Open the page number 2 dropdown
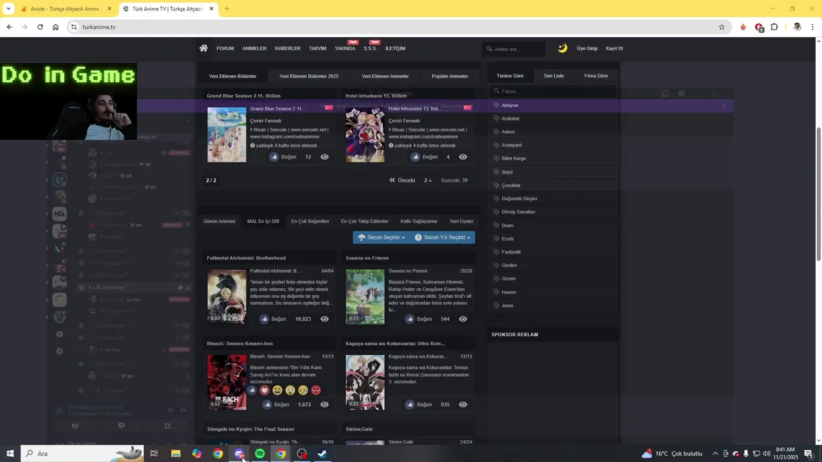 428,180
